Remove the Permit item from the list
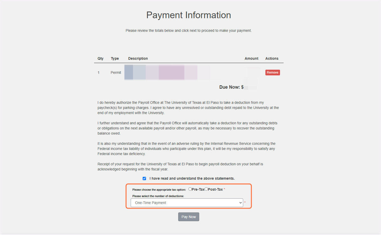381x235 pixels. click(272, 73)
